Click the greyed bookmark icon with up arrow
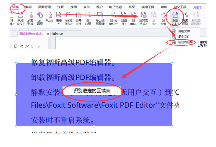The image size is (216, 147). pos(33,47)
